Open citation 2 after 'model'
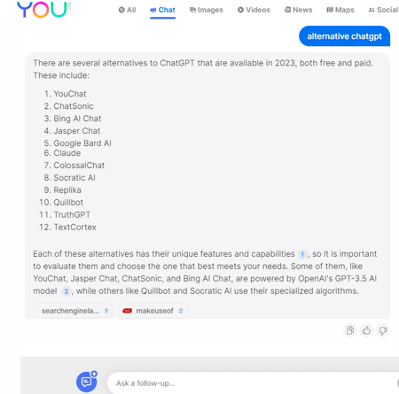 [x=66, y=291]
